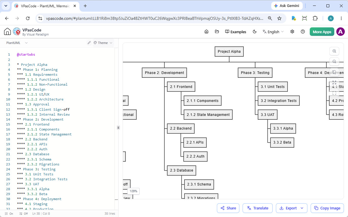Open the Theme dropdown
The width and height of the screenshot is (348, 217).
click(x=103, y=43)
